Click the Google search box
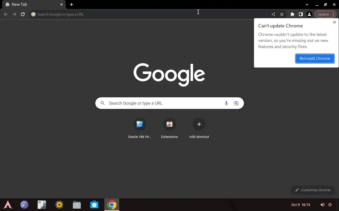The image size is (339, 211). pyautogui.click(x=169, y=103)
